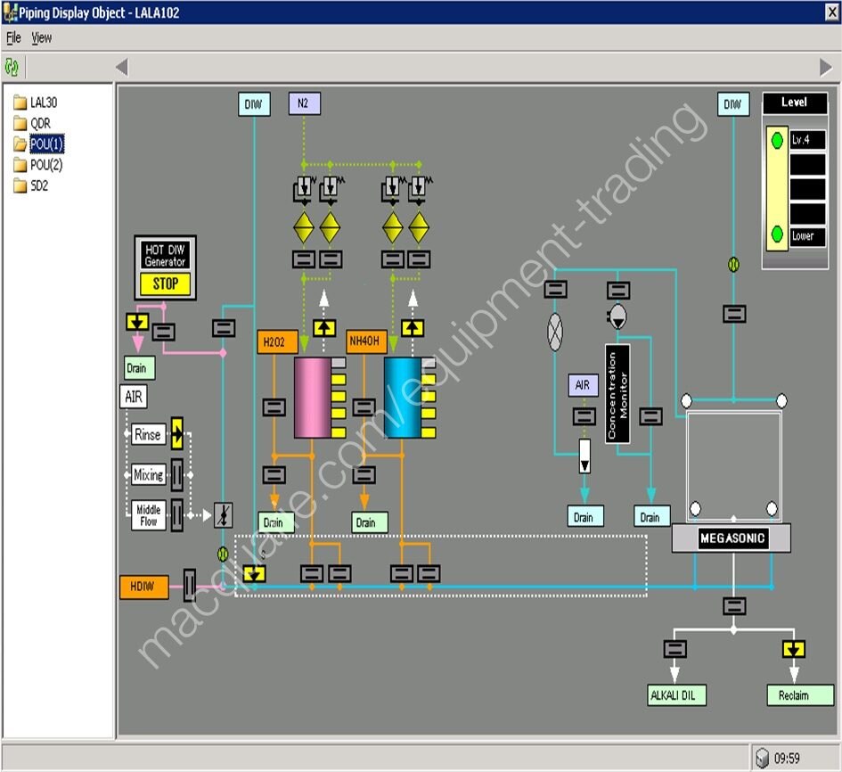This screenshot has height=772, width=842.
Task: Click the Lower green level indicator
Action: coord(777,234)
